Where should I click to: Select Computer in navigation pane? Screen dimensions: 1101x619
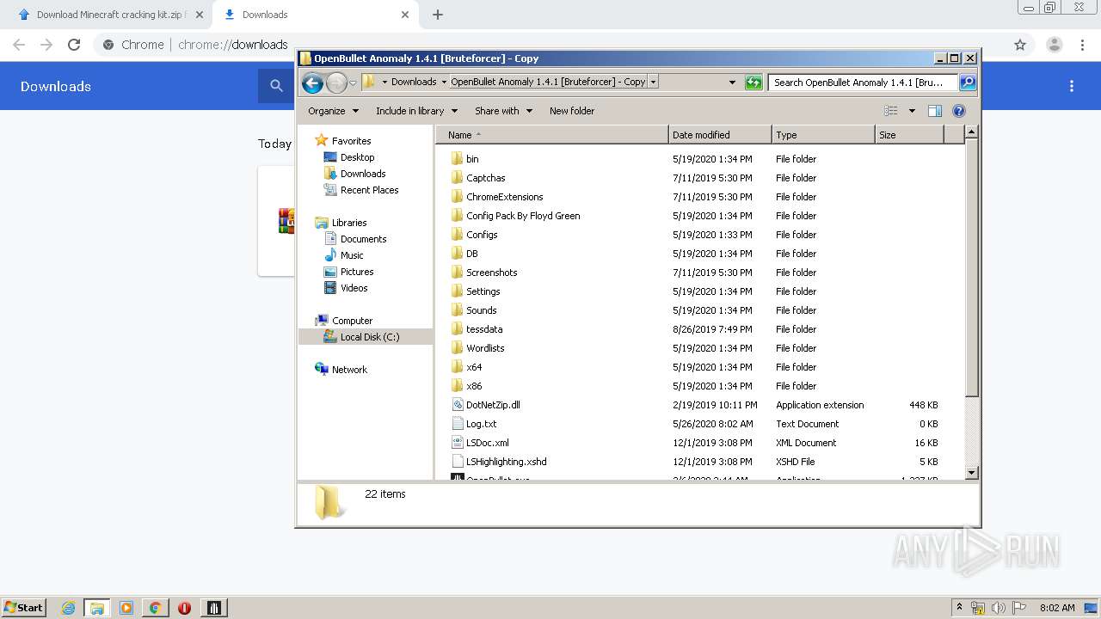click(x=352, y=321)
